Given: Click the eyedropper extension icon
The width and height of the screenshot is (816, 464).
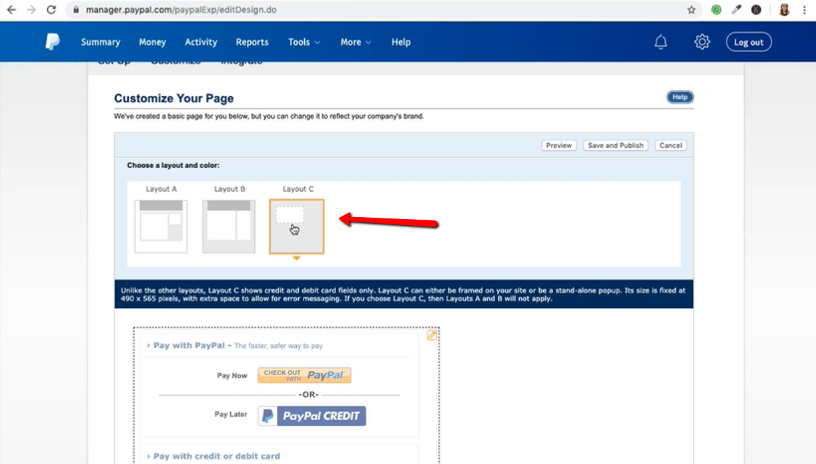Looking at the screenshot, I should point(736,10).
